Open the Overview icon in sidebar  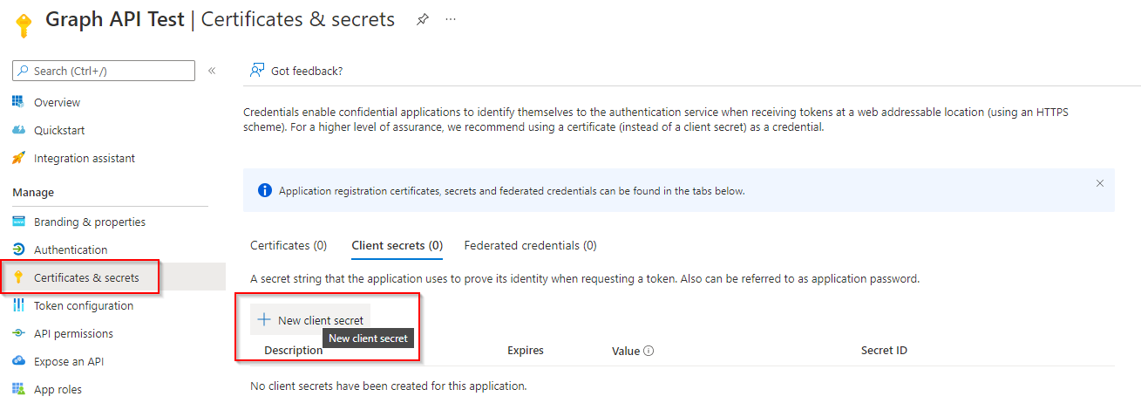pos(18,102)
